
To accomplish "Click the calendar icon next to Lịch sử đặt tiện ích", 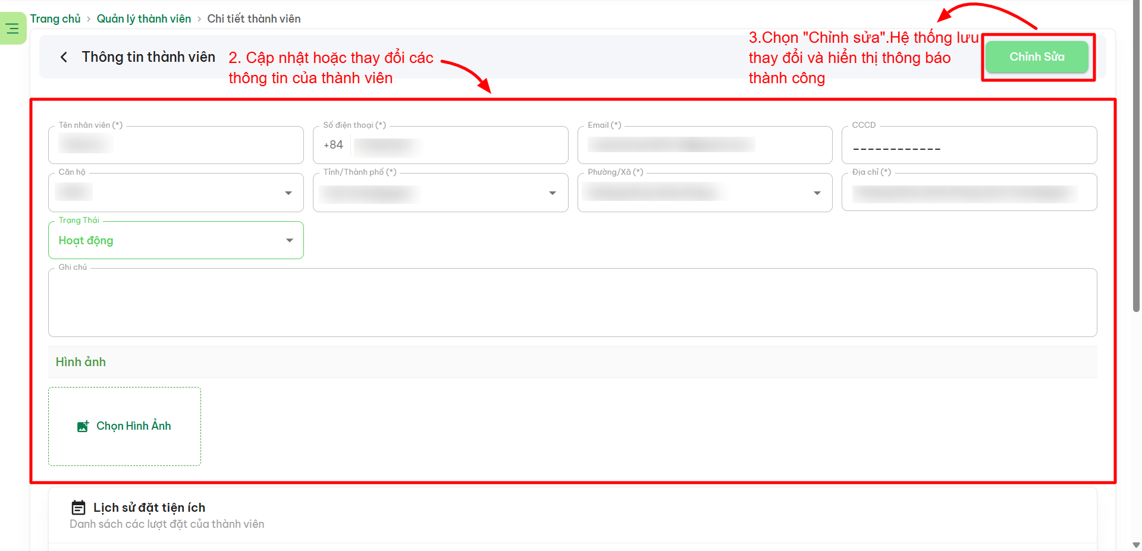I will coord(79,508).
